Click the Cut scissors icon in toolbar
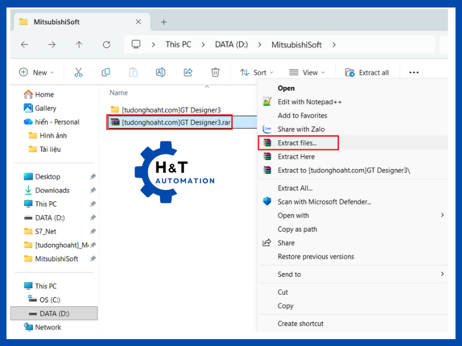 tap(79, 72)
